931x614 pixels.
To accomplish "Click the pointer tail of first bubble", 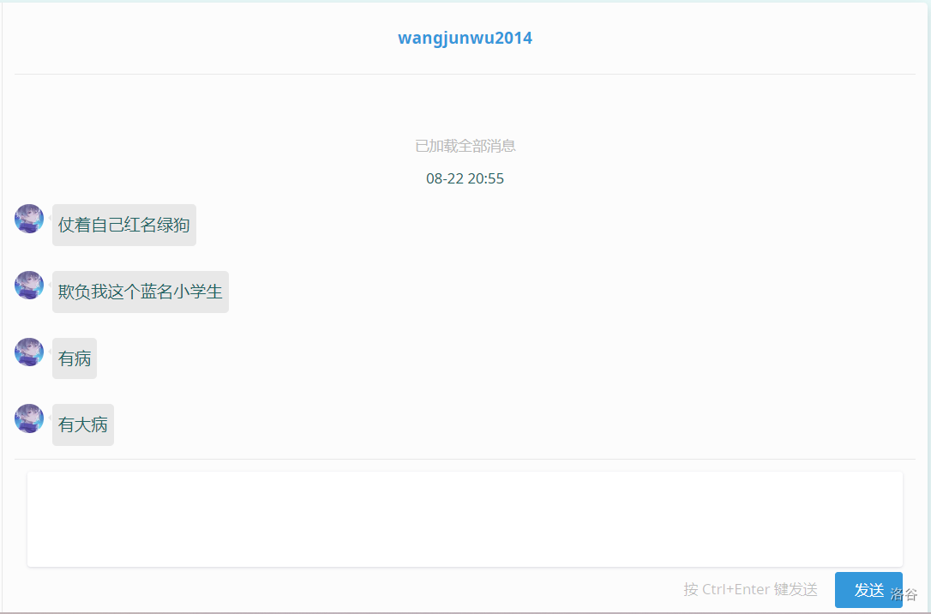I will pos(50,219).
